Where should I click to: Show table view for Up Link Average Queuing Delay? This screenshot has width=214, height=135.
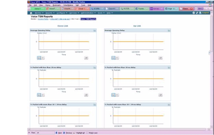tap(117, 58)
